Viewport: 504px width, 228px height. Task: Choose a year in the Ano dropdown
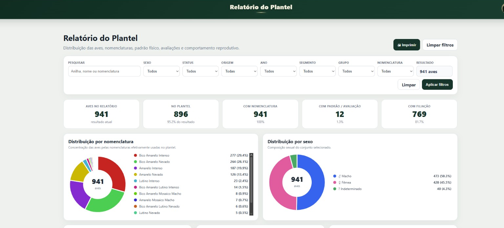coord(279,71)
